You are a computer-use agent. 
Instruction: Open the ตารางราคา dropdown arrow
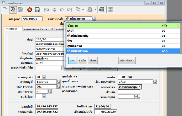(139, 87)
